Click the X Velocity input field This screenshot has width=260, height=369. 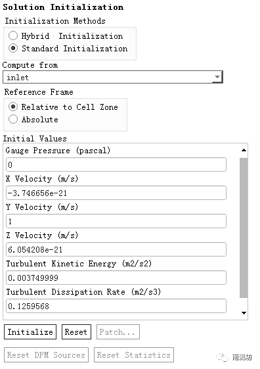coord(116,193)
